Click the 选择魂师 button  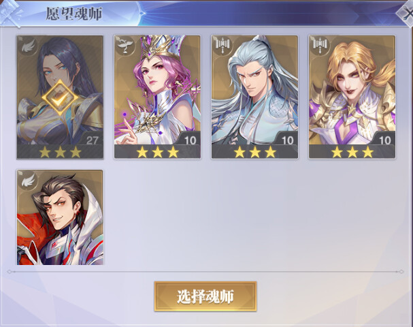[x=205, y=296]
